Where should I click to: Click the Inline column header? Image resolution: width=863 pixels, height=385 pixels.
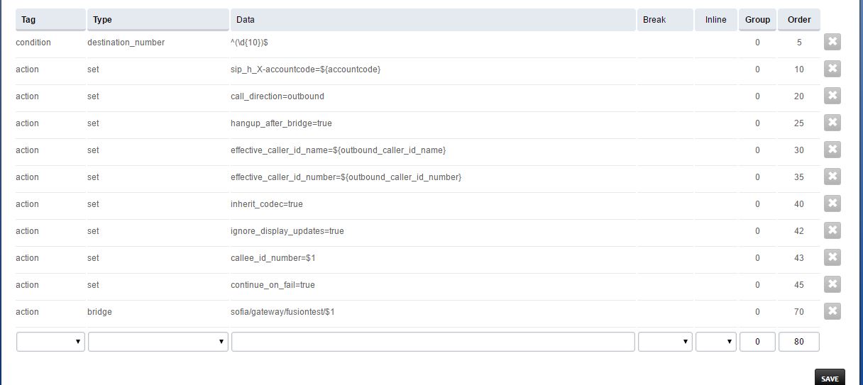point(716,20)
